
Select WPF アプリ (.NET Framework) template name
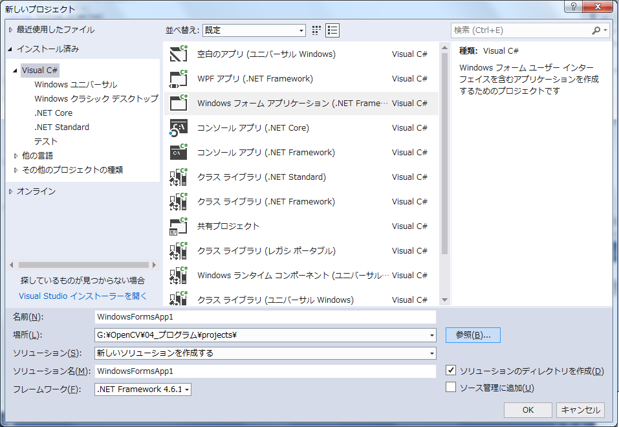(x=255, y=78)
